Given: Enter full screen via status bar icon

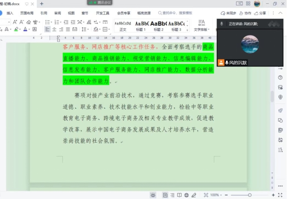Looking at the screenshot, I should pyautogui.click(x=280, y=195).
